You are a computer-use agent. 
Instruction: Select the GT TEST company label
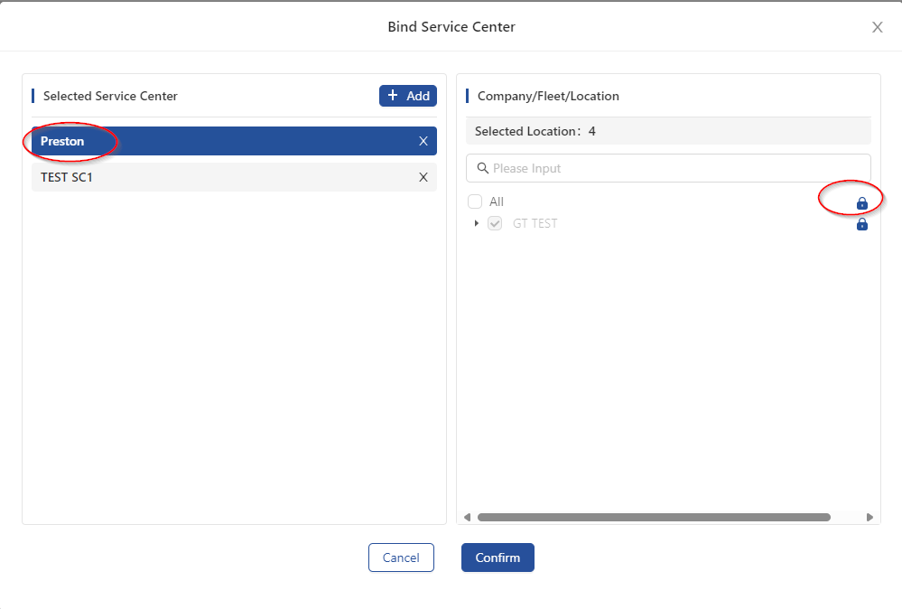coord(535,223)
